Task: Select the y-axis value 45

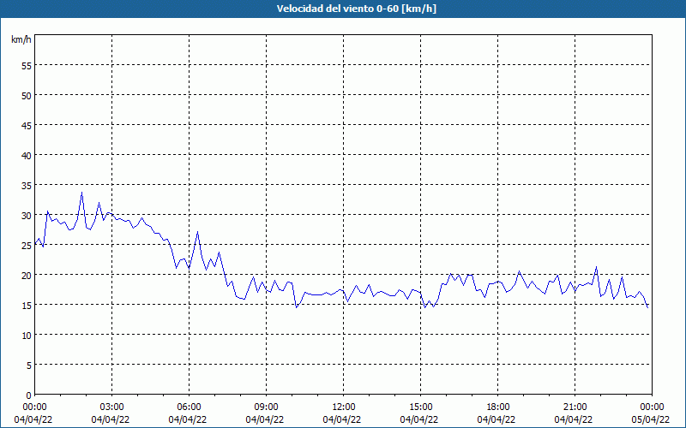Action: pyautogui.click(x=27, y=125)
